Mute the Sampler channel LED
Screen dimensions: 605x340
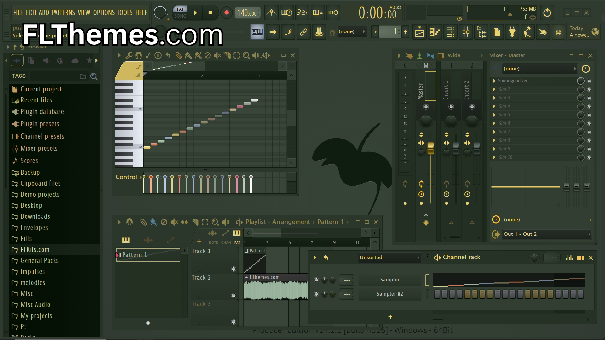point(316,280)
